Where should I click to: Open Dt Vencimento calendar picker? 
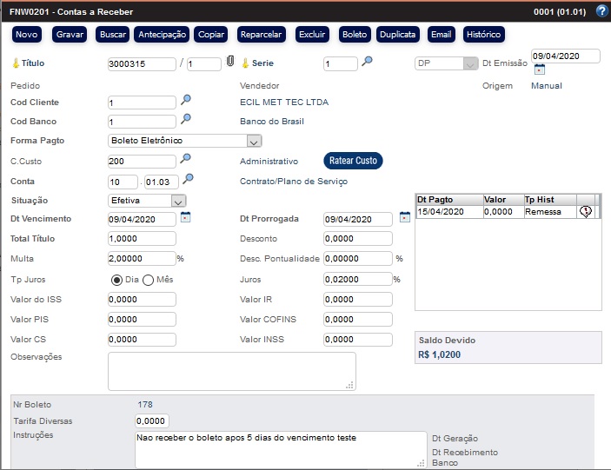[x=185, y=217]
